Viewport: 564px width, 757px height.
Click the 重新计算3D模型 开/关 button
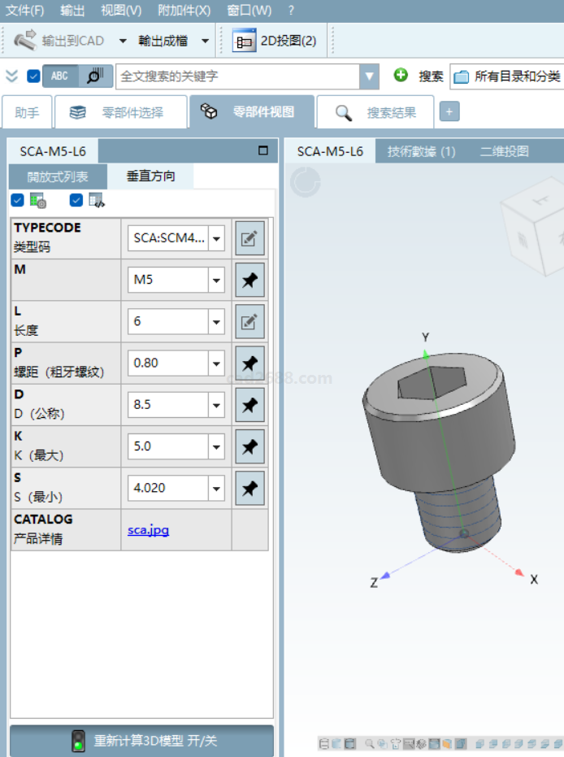point(141,741)
